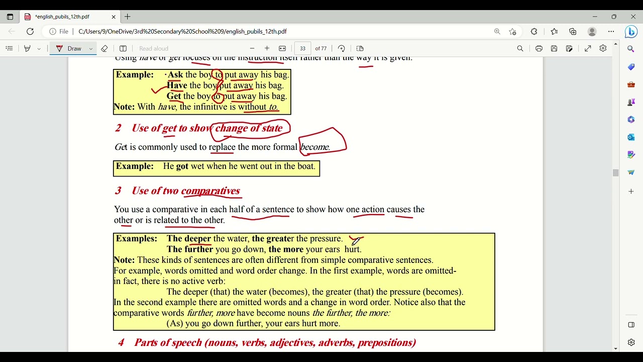Viewport: 643px width, 362px height.
Task: Click heading "Use of get to show change of state"
Action: [207, 128]
